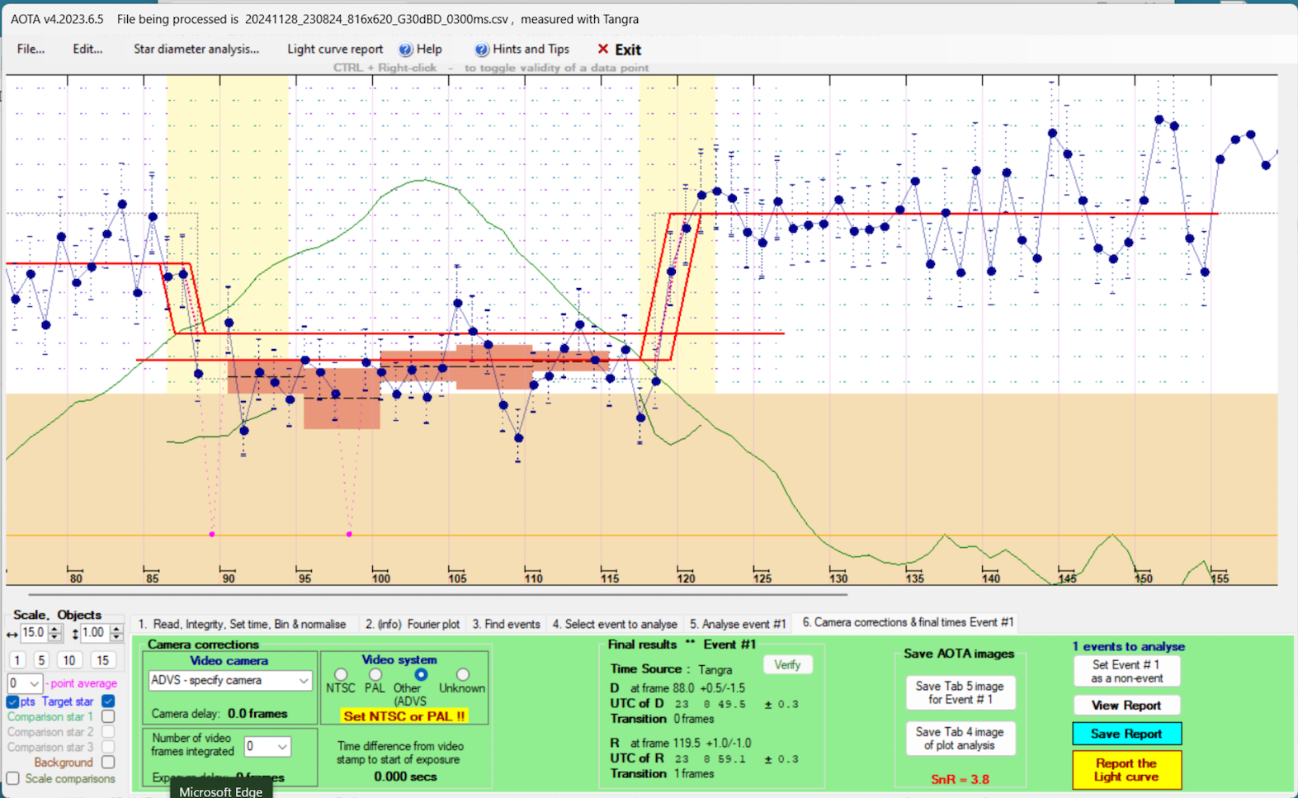Enable the Comparison star 1 checkbox
The image size is (1298, 798).
(x=108, y=716)
